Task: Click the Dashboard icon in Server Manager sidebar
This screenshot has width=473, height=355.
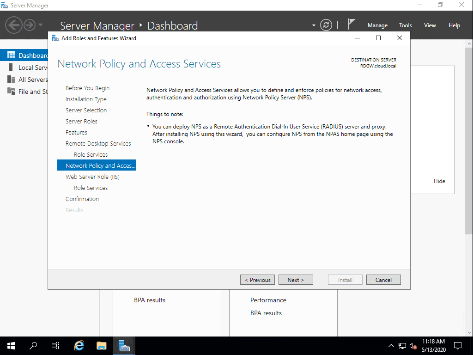Action: click(x=10, y=55)
